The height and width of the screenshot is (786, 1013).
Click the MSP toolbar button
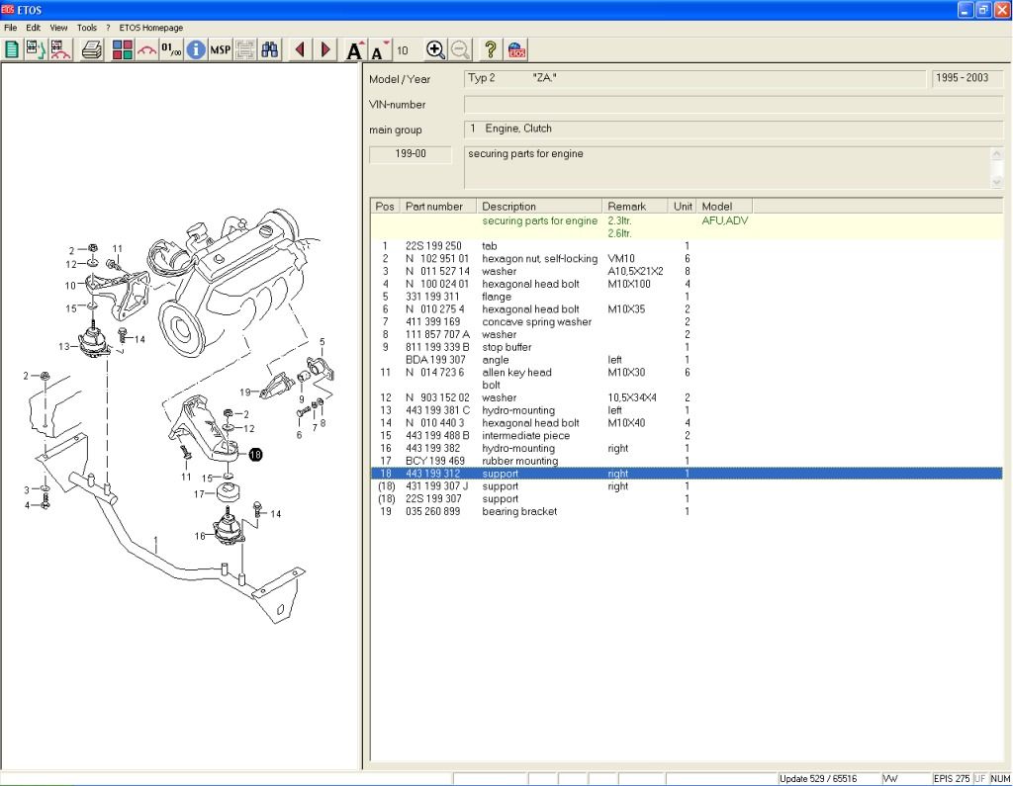click(221, 49)
